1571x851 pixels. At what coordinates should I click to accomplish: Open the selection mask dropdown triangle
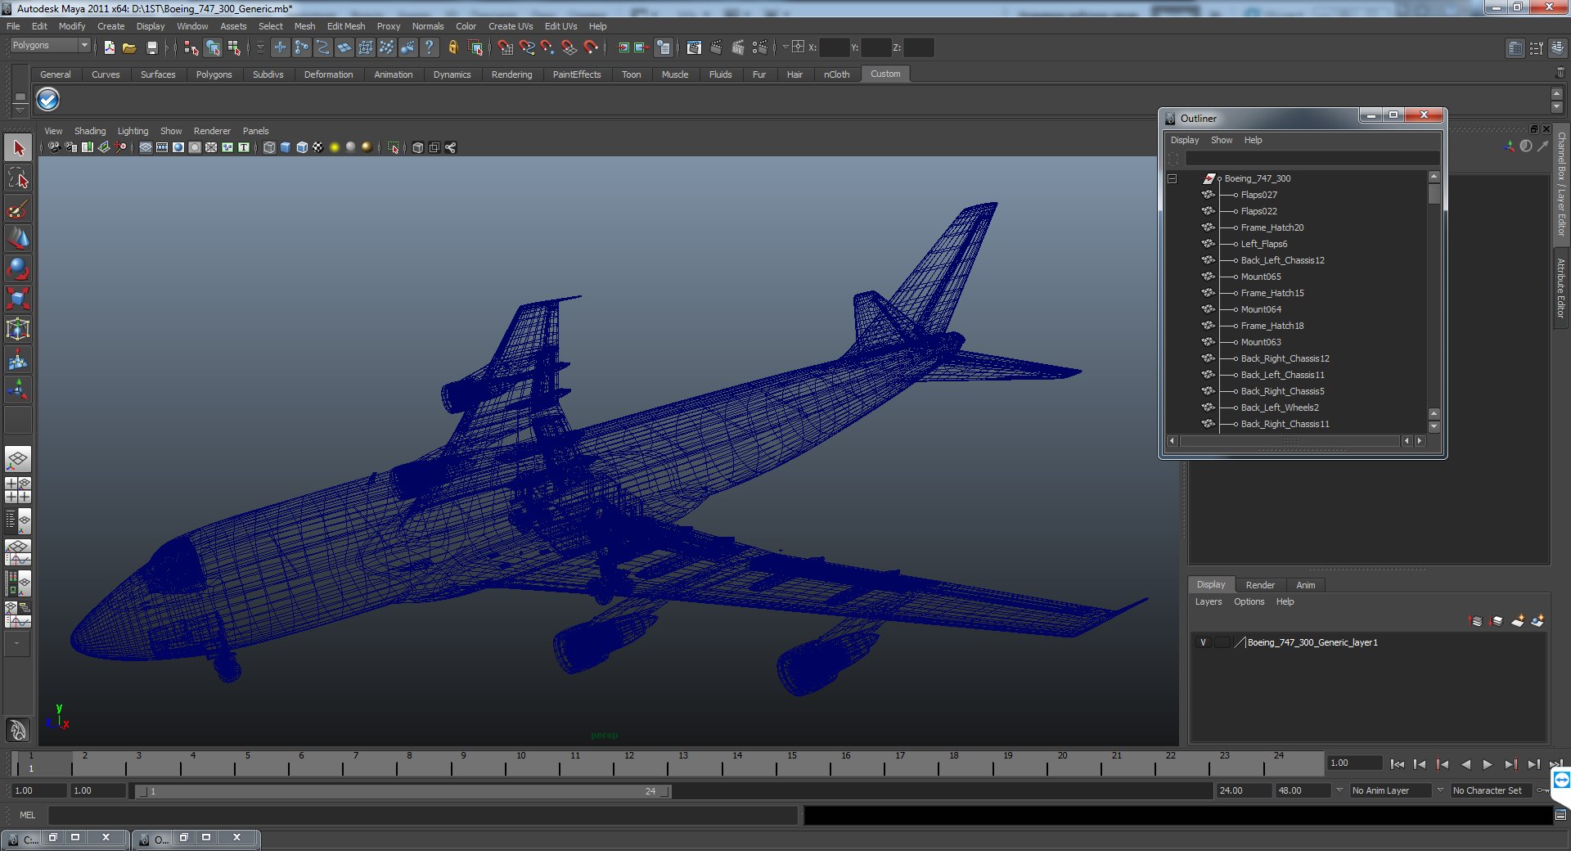tap(260, 47)
